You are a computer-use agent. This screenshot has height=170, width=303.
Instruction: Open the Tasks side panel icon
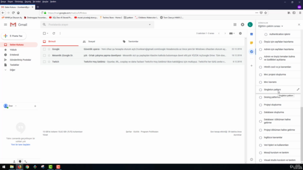pos(251,51)
